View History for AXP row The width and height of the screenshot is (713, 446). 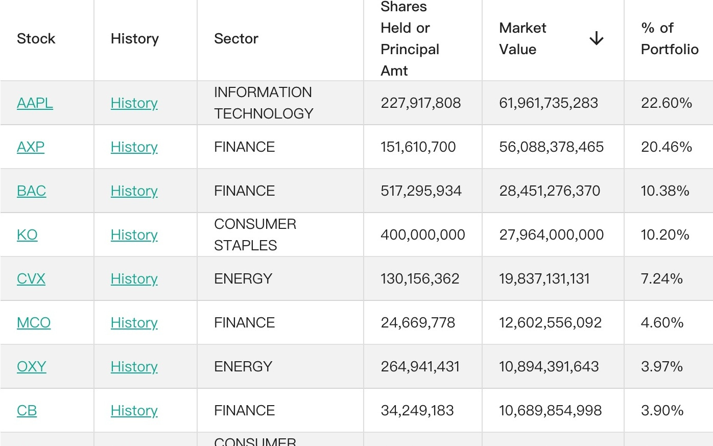[x=134, y=147]
